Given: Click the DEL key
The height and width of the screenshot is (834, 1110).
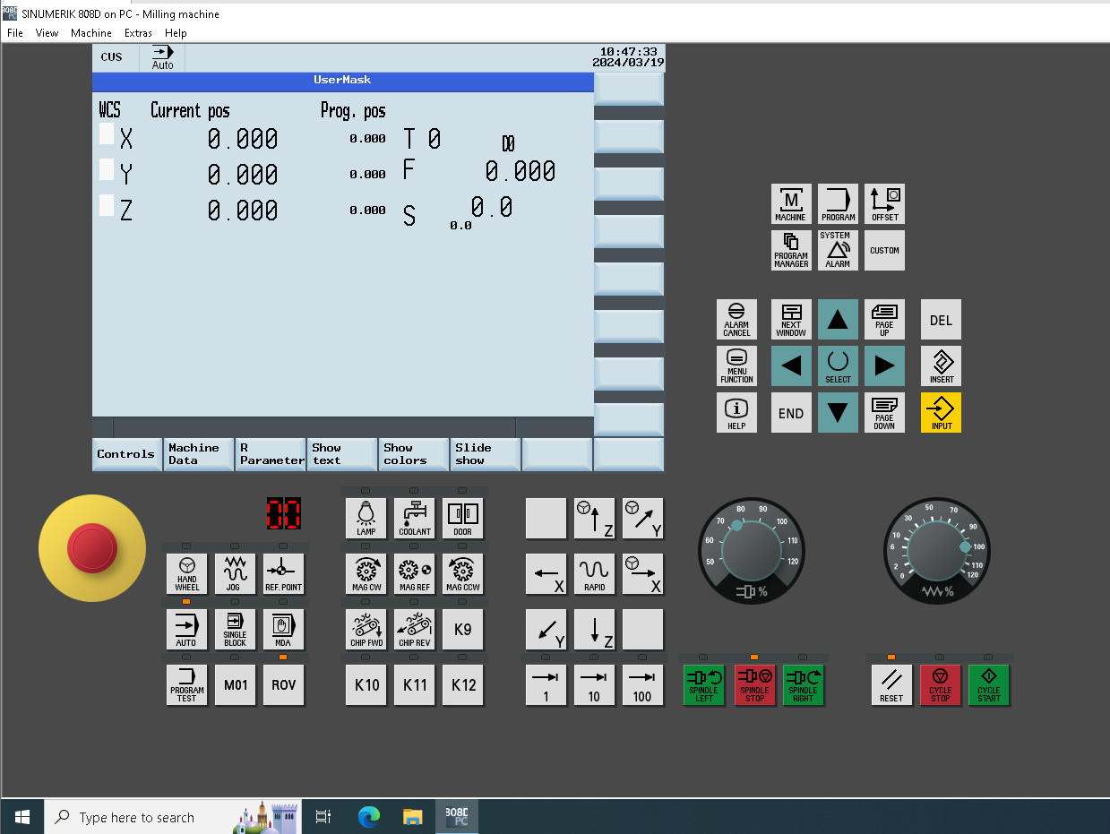Looking at the screenshot, I should tap(941, 320).
